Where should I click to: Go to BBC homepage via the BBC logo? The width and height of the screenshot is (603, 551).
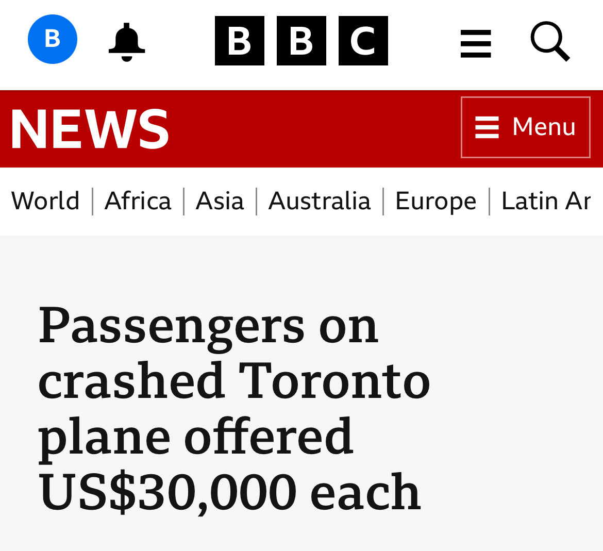301,41
